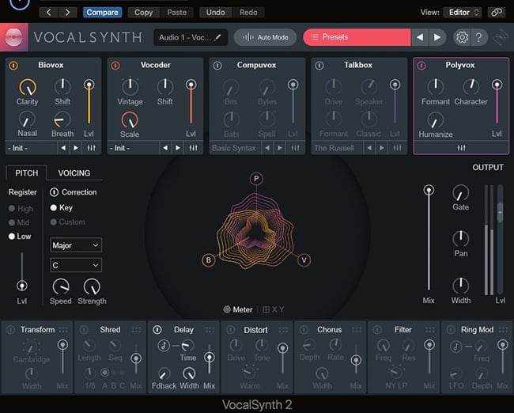Click the pencil icon beside Audio 1 track name
The width and height of the screenshot is (514, 413).
217,37
